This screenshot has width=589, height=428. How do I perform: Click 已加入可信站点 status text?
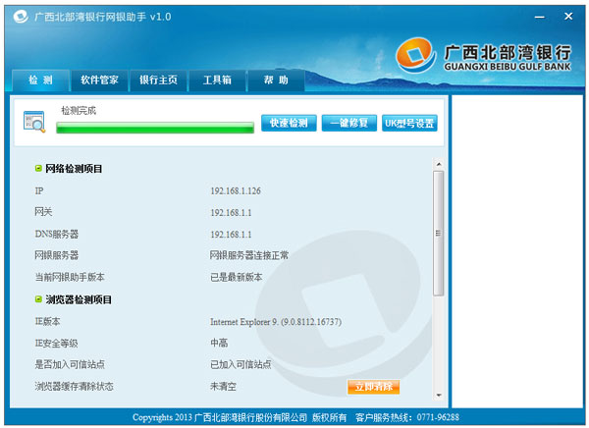coord(241,364)
